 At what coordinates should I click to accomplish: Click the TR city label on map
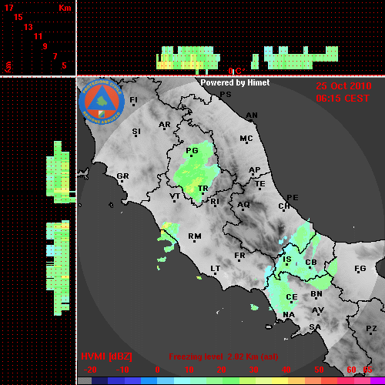click(x=203, y=189)
